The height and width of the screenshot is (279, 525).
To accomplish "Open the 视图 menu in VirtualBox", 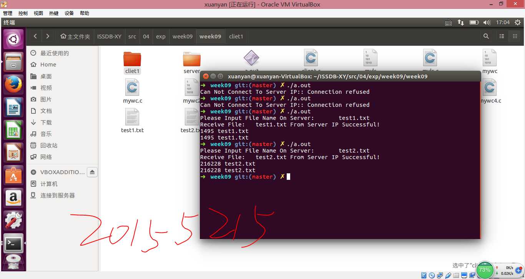I will (x=38, y=13).
